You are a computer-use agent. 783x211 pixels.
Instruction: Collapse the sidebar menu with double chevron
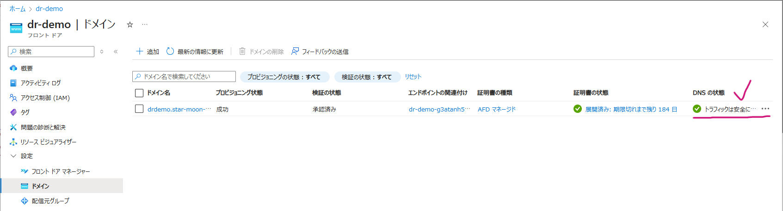point(116,52)
